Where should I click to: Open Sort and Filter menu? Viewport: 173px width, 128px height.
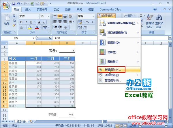[x=150, y=21]
